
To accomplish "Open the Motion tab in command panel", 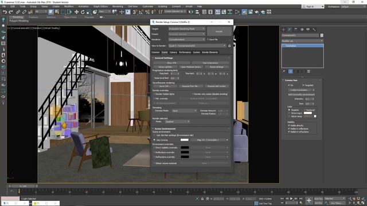I will point(302,30).
